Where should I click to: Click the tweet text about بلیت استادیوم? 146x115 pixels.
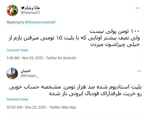click(75, 91)
